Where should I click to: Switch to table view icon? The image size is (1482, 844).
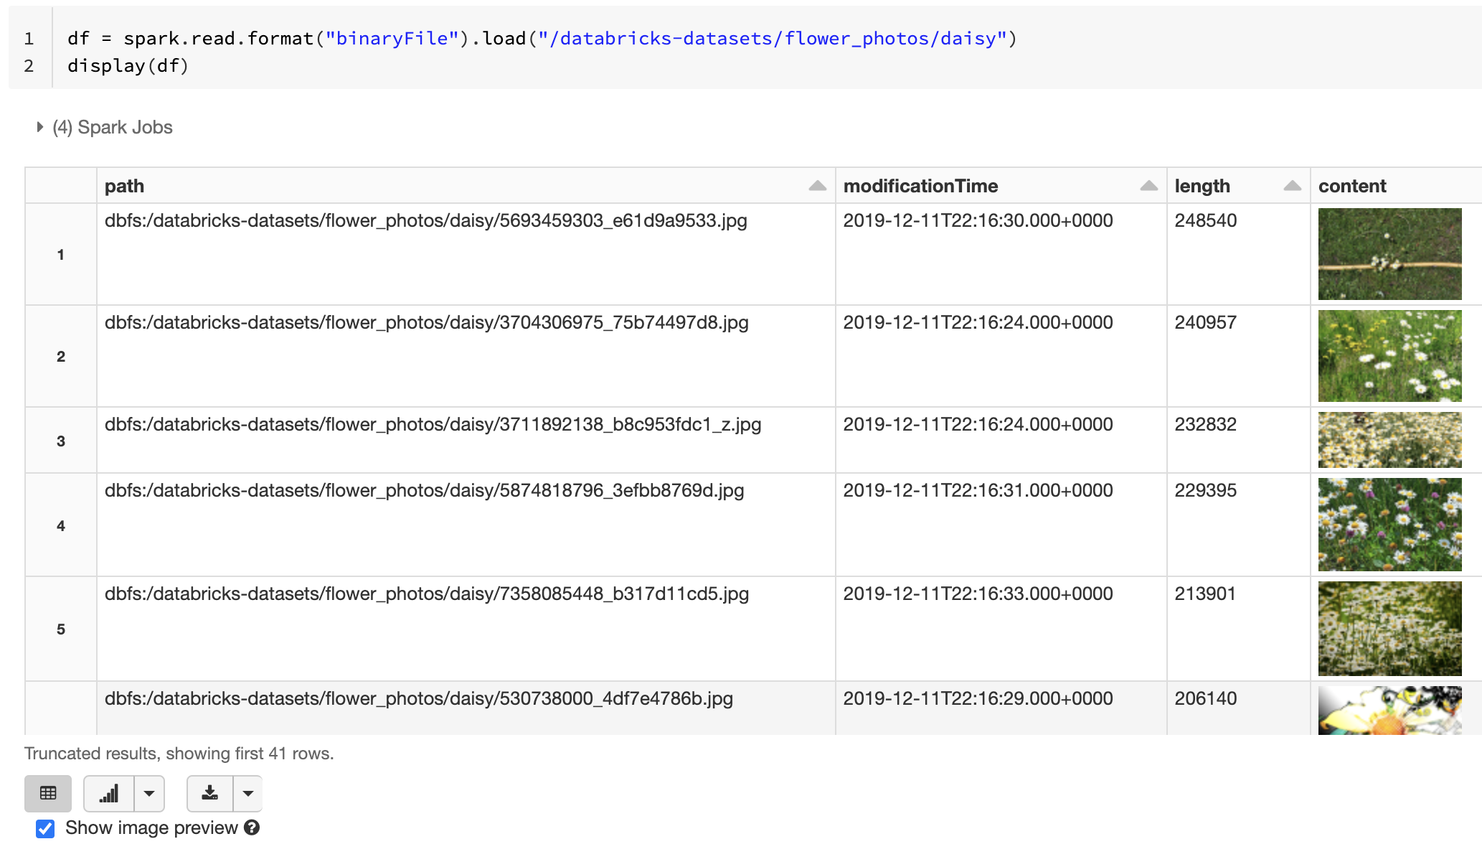coord(48,793)
